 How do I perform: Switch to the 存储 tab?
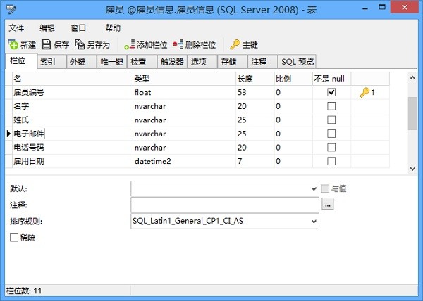233,62
